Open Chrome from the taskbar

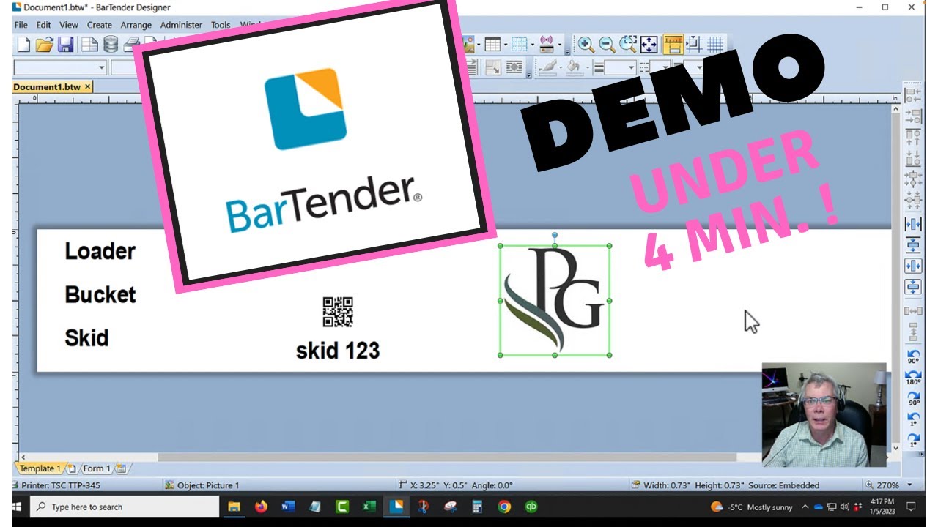point(503,507)
